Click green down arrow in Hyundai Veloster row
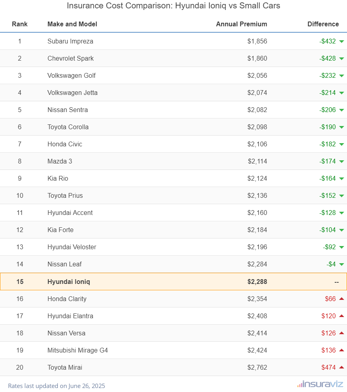The image size is (347, 392). coord(341,247)
